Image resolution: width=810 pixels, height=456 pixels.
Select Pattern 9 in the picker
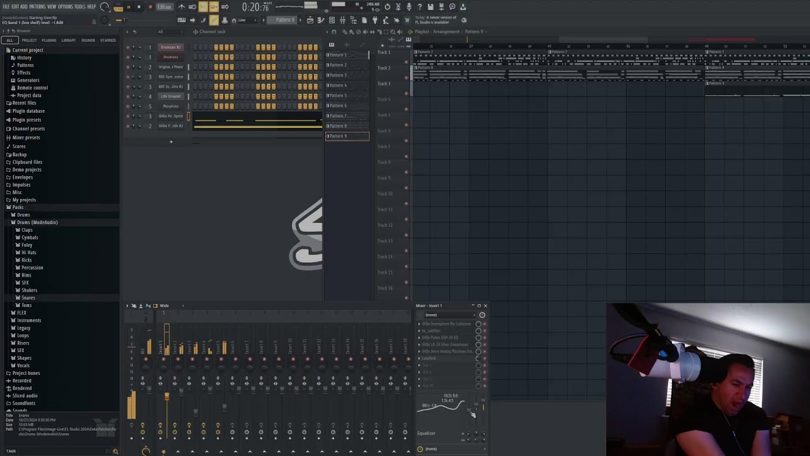(347, 136)
